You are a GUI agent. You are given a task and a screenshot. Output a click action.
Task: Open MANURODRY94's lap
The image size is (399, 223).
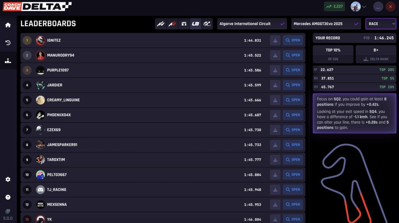point(293,55)
